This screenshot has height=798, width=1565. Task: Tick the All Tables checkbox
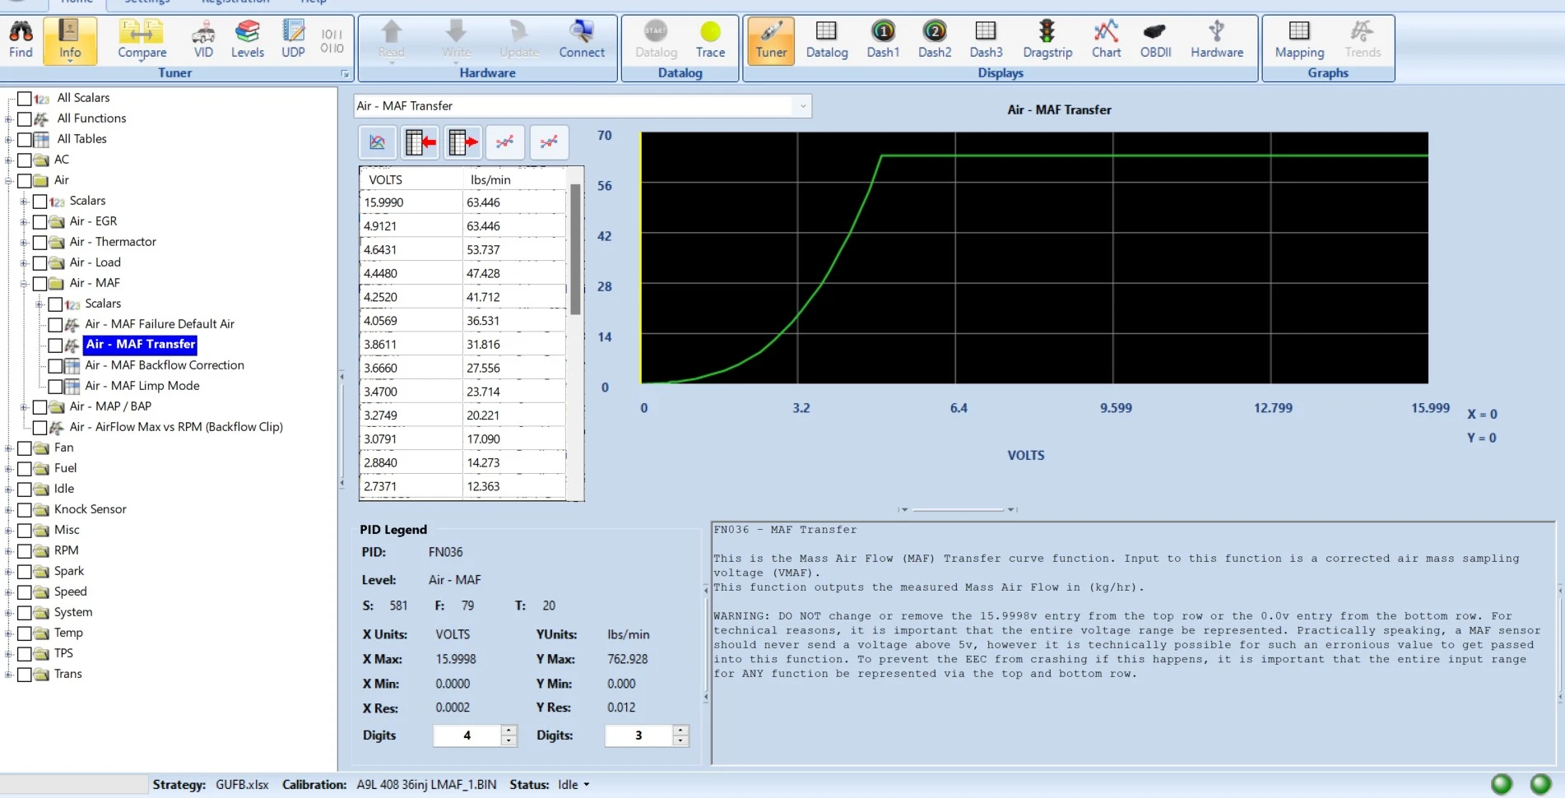[25, 140]
